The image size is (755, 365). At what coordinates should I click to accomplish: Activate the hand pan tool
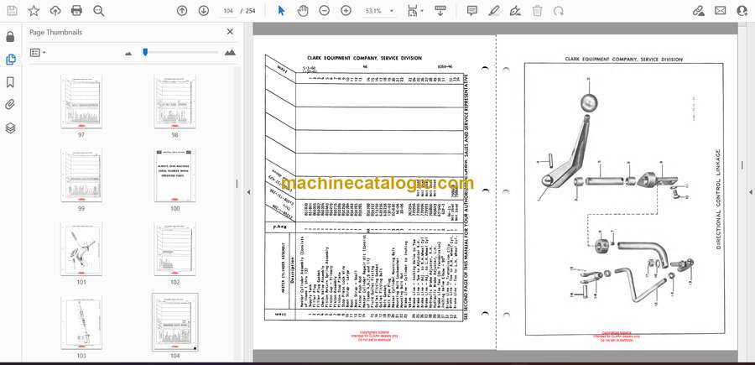pos(302,11)
